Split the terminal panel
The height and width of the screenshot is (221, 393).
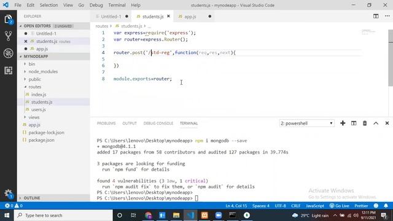click(x=354, y=123)
